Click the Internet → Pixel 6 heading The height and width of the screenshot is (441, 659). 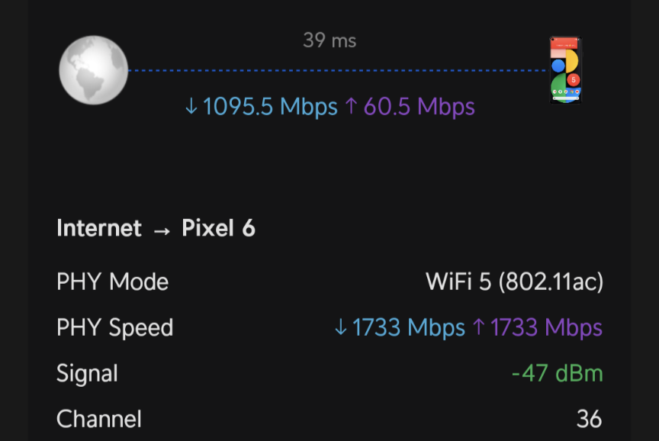(156, 228)
